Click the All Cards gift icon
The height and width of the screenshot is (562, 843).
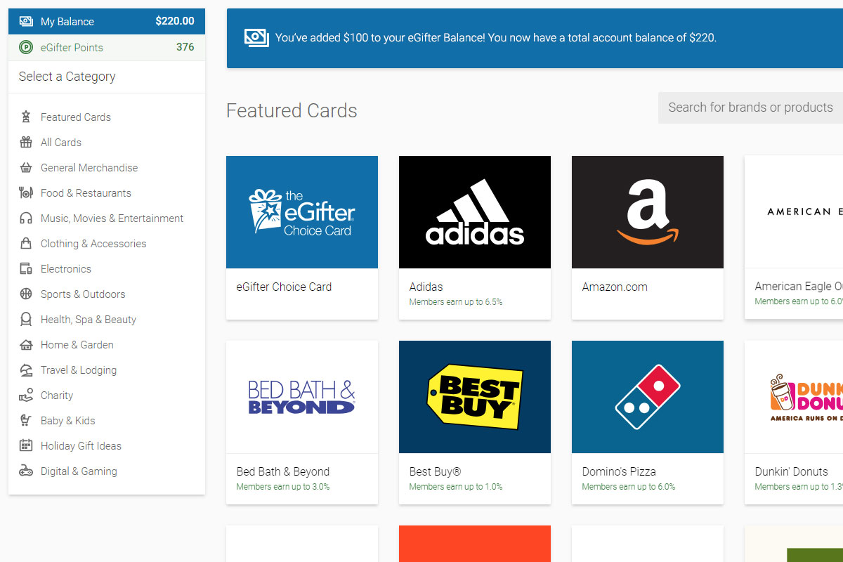point(26,142)
